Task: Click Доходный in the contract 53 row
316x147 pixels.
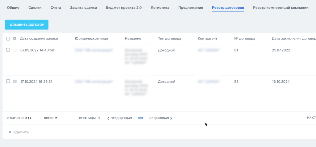Action: point(167,82)
